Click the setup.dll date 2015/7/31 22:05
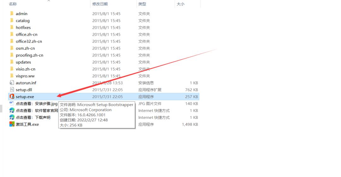The width and height of the screenshot is (341, 177). tap(107, 90)
